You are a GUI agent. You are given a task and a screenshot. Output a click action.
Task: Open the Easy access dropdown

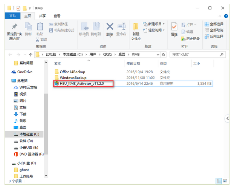164,30
